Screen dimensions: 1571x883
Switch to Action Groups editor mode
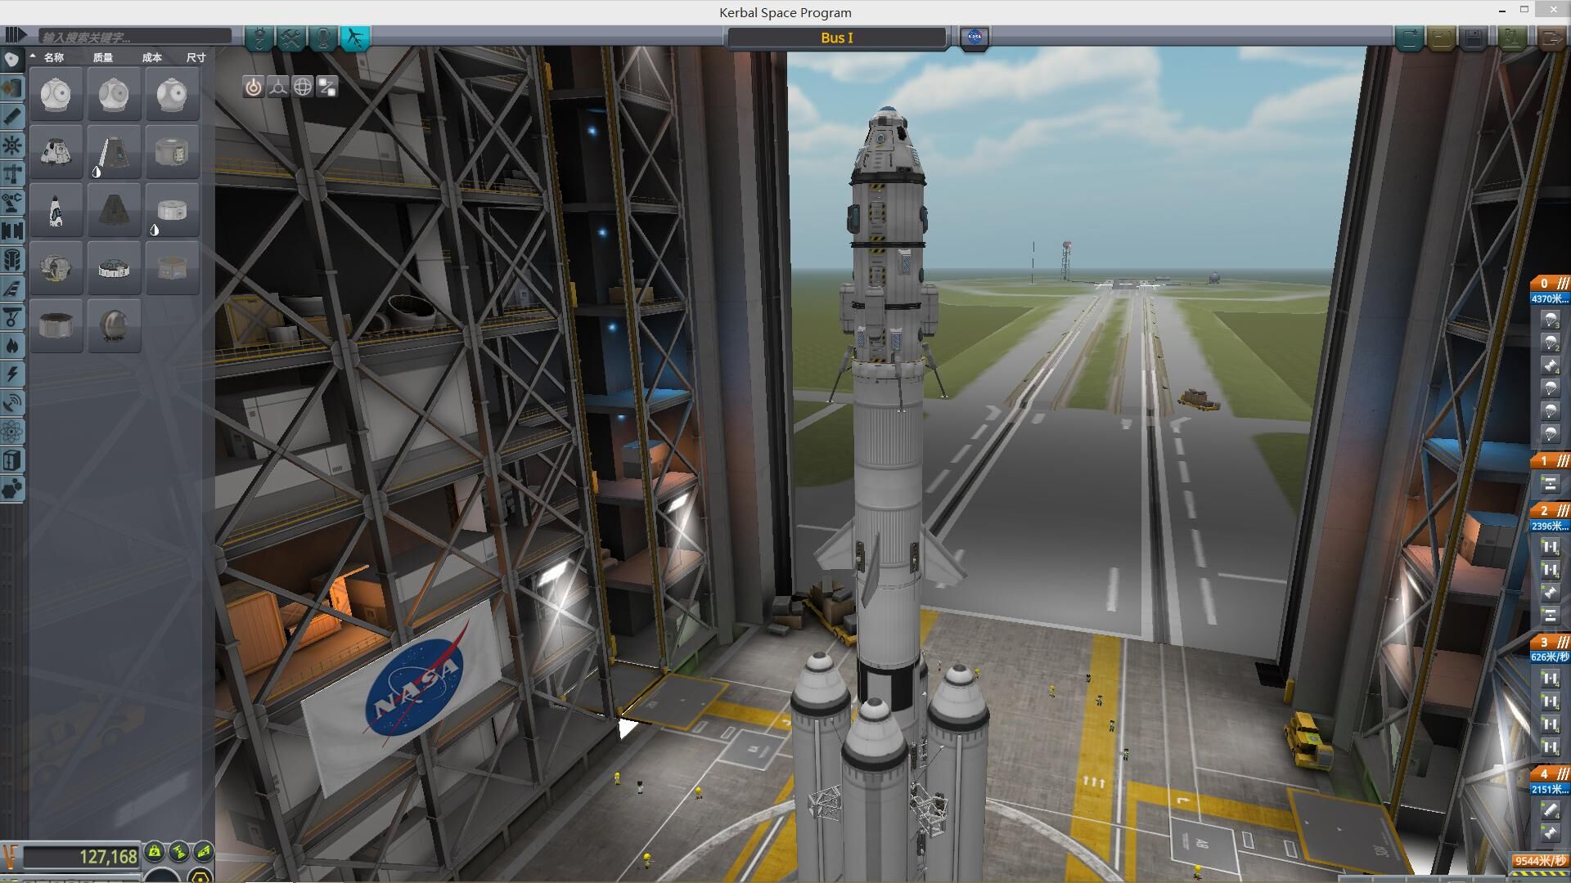[x=291, y=38]
